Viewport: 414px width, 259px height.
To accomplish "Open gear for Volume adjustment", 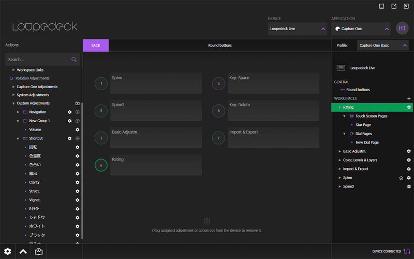I will [x=77, y=129].
